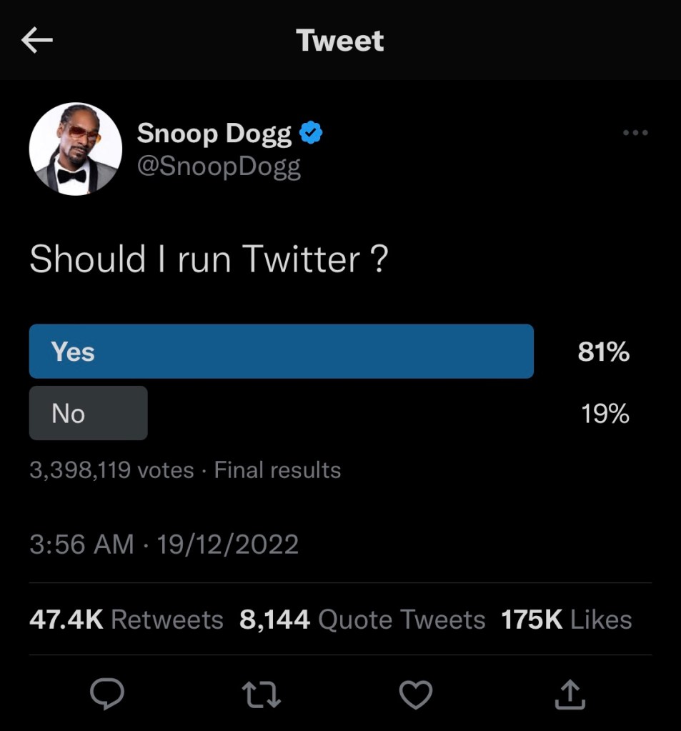Viewport: 681px width, 731px height.
Task: Click the 81% poll percentage
Action: pos(604,352)
